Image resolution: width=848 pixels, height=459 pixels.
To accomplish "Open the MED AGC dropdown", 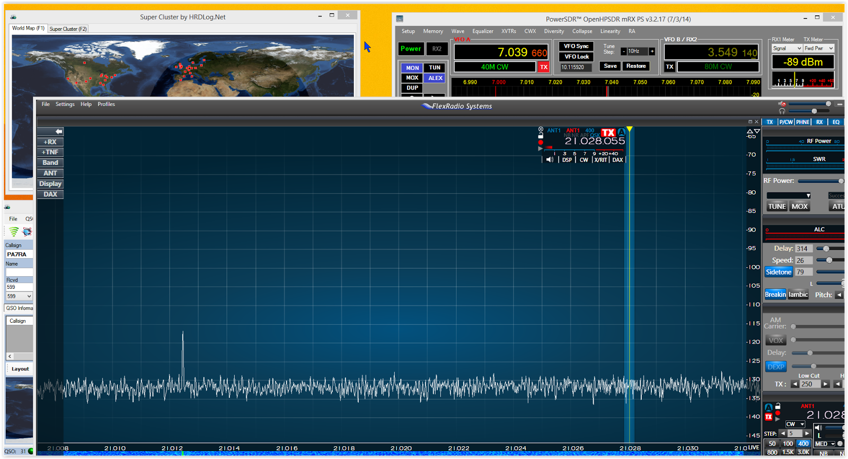I will point(825,444).
